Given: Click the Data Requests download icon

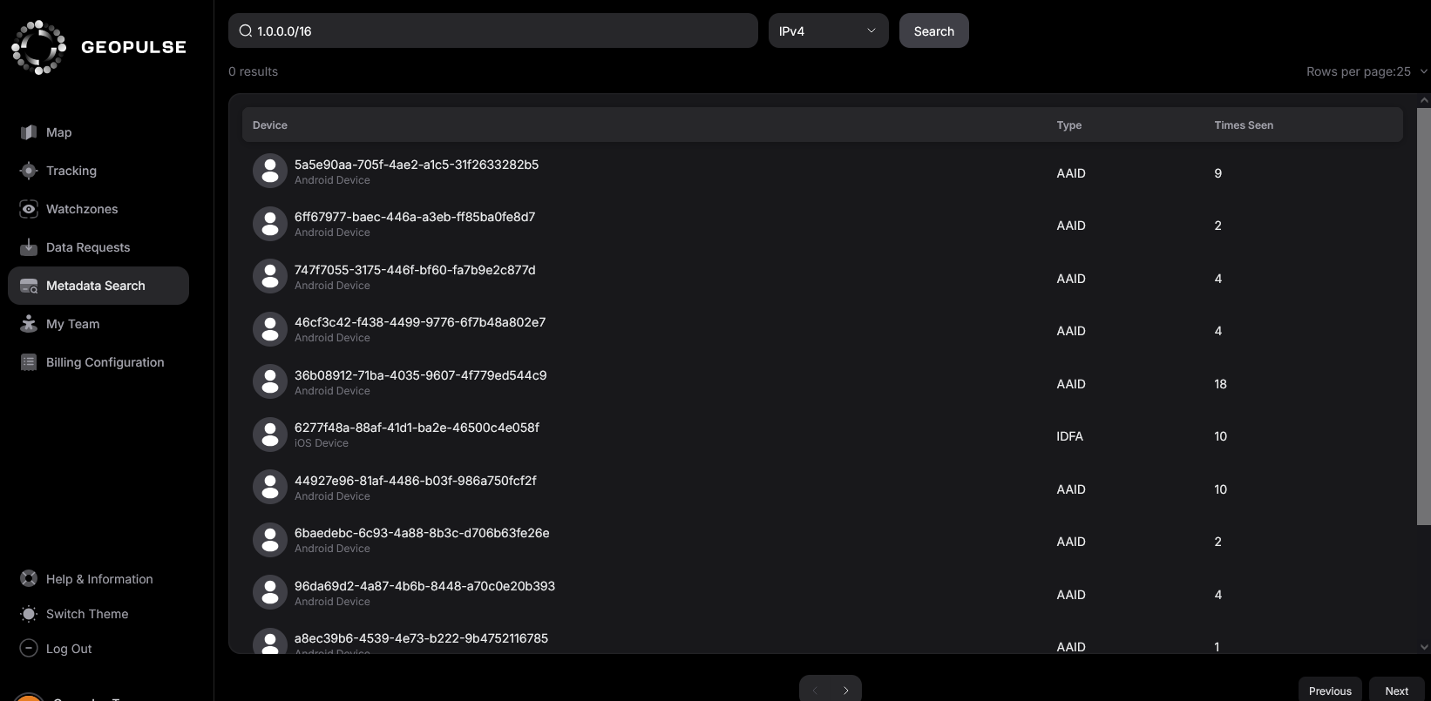Looking at the screenshot, I should pyautogui.click(x=29, y=247).
